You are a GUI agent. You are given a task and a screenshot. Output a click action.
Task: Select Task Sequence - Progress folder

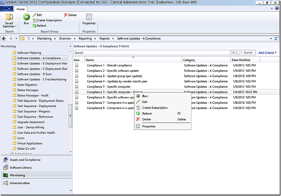[31, 112]
